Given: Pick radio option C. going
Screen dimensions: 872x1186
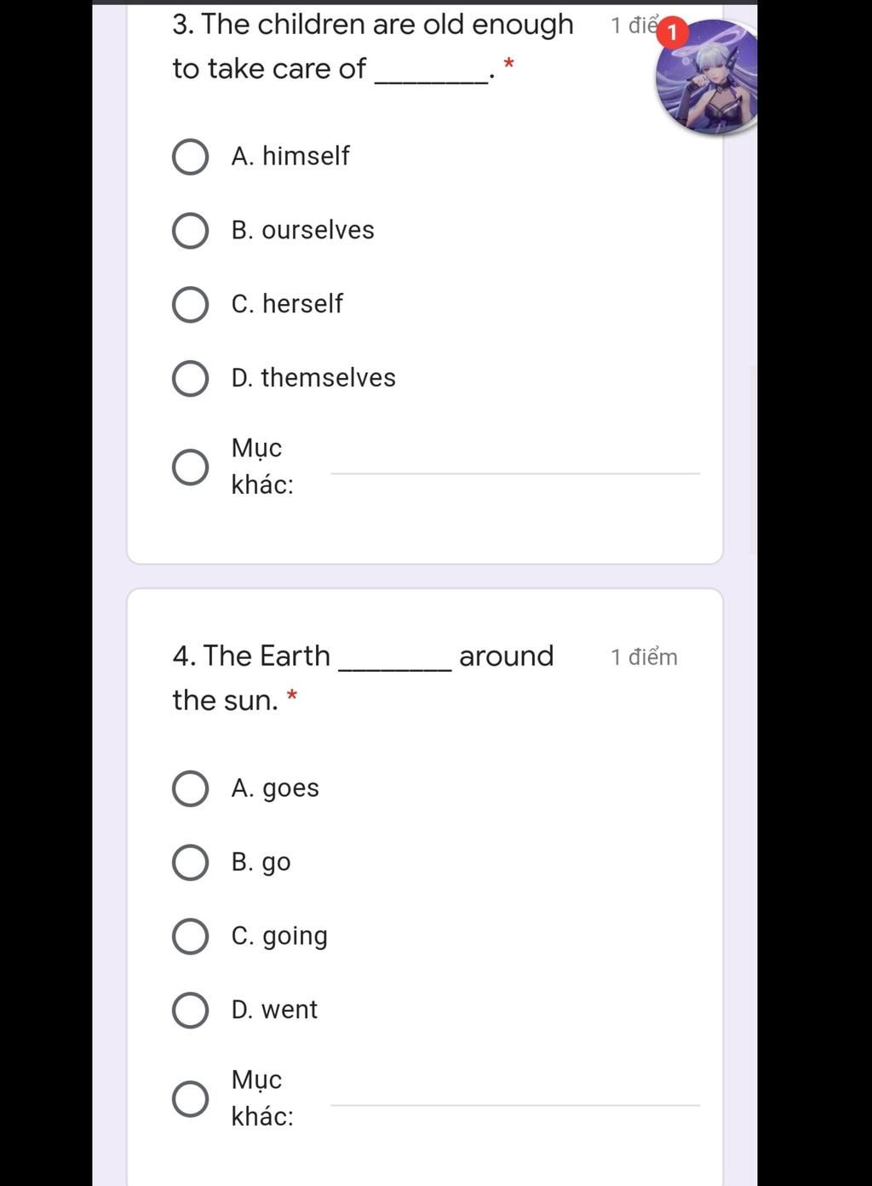Looking at the screenshot, I should (190, 937).
